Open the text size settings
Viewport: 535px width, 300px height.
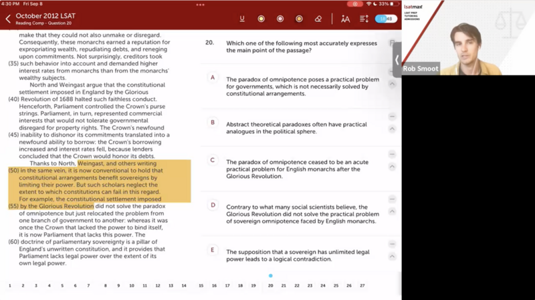345,19
